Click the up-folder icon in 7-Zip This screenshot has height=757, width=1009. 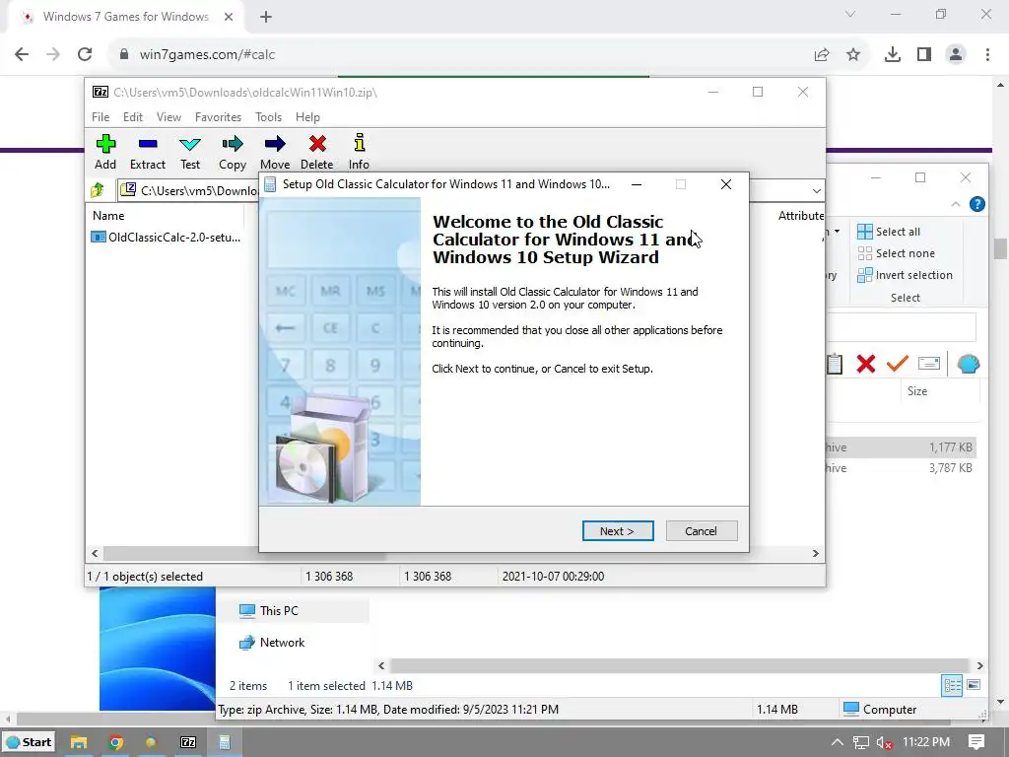[98, 190]
